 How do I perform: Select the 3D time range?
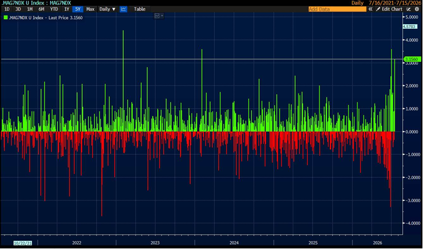point(18,9)
